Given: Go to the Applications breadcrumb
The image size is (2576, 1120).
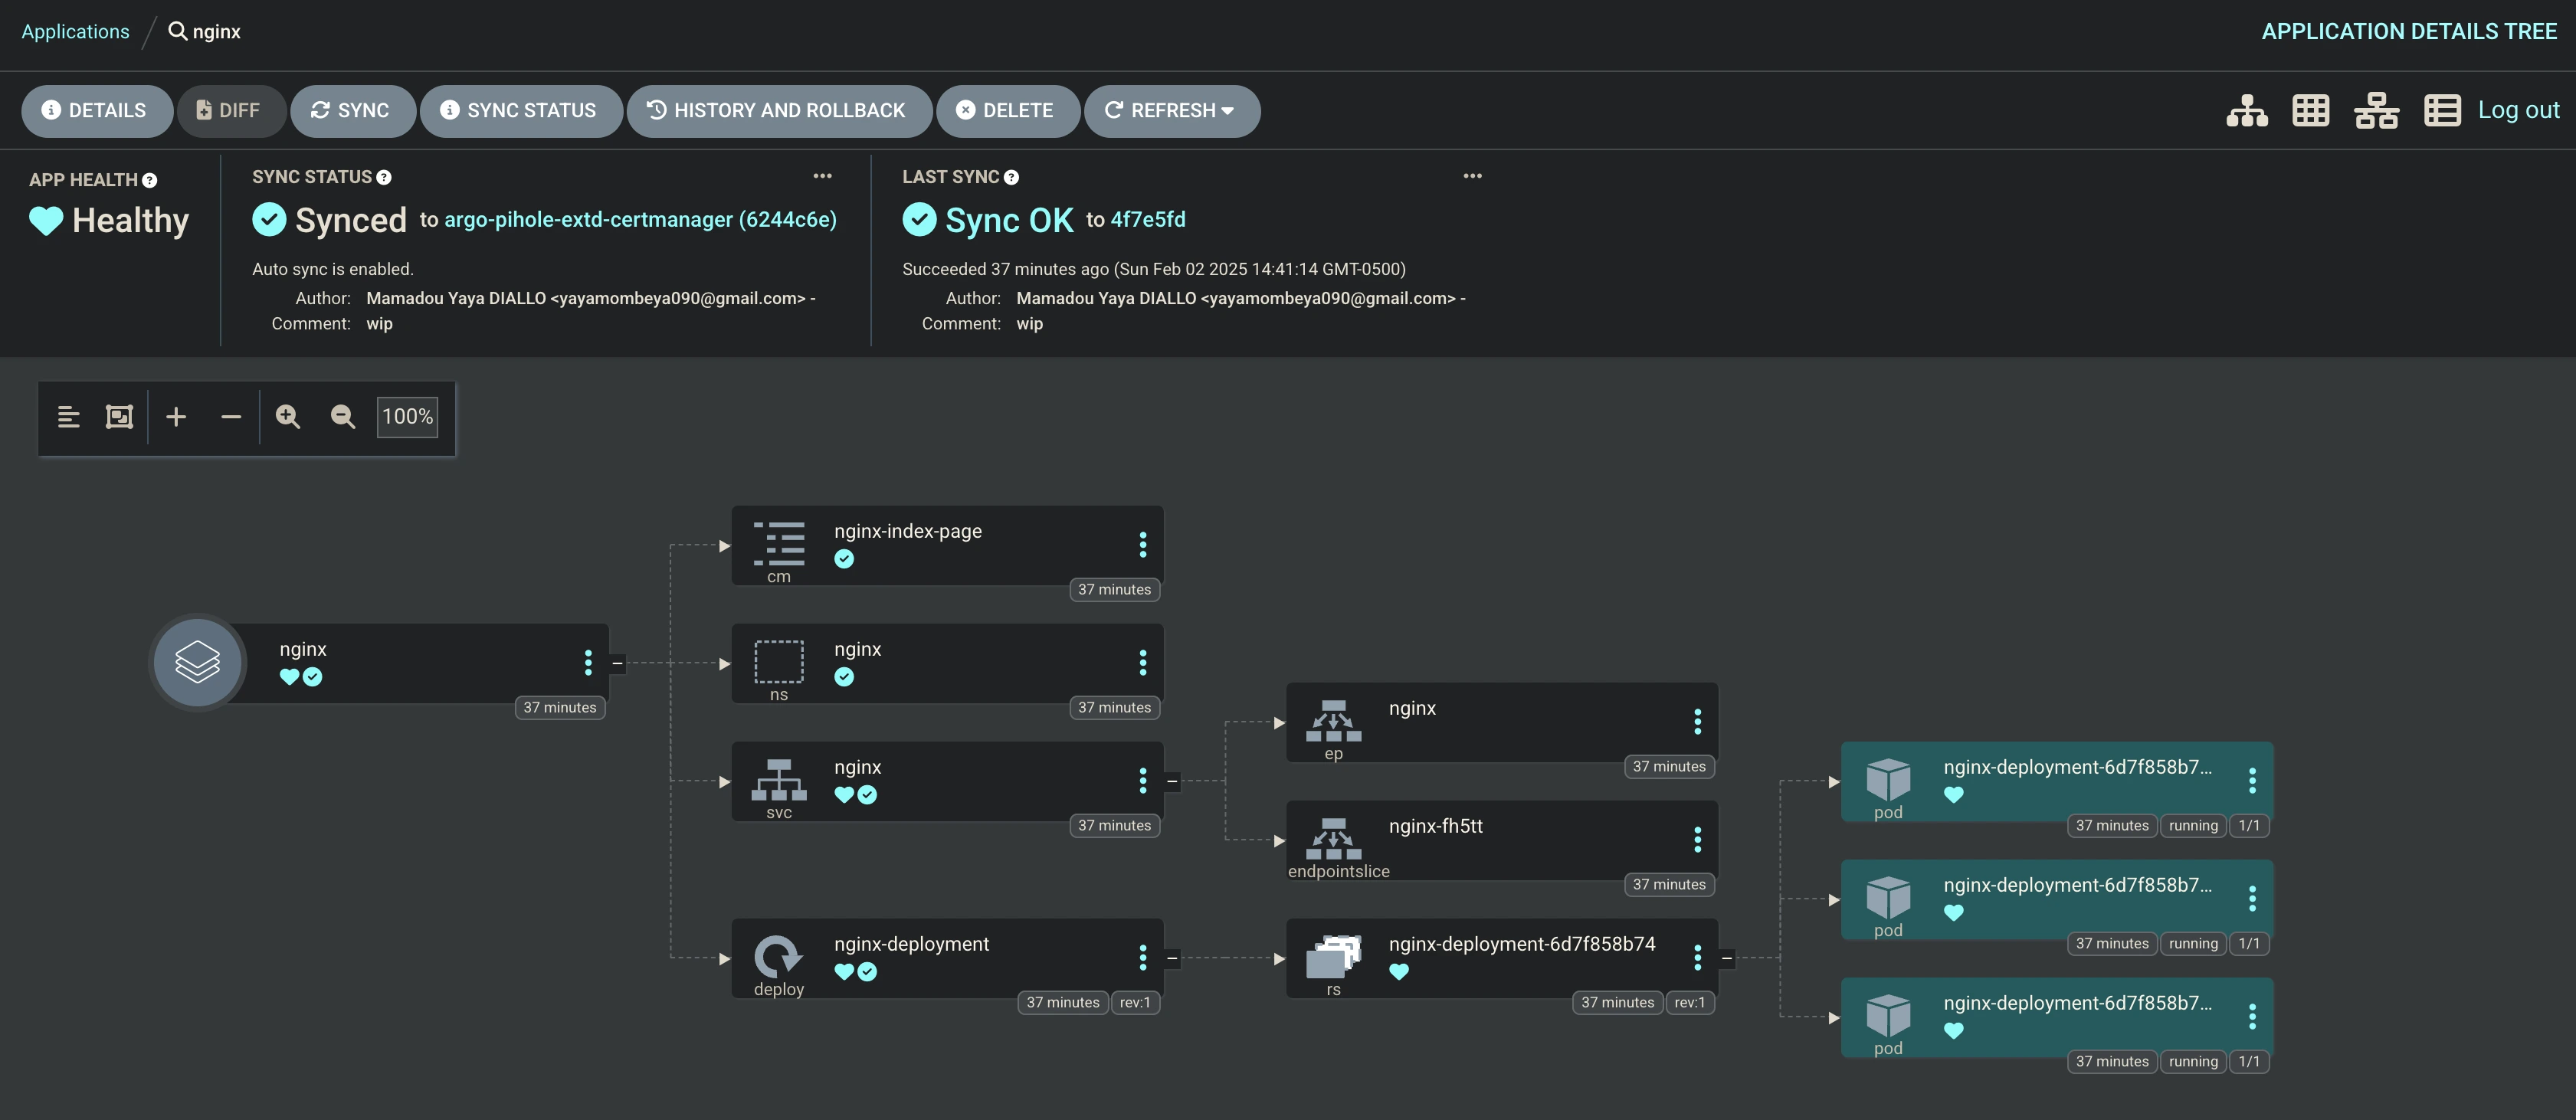Looking at the screenshot, I should [75, 32].
